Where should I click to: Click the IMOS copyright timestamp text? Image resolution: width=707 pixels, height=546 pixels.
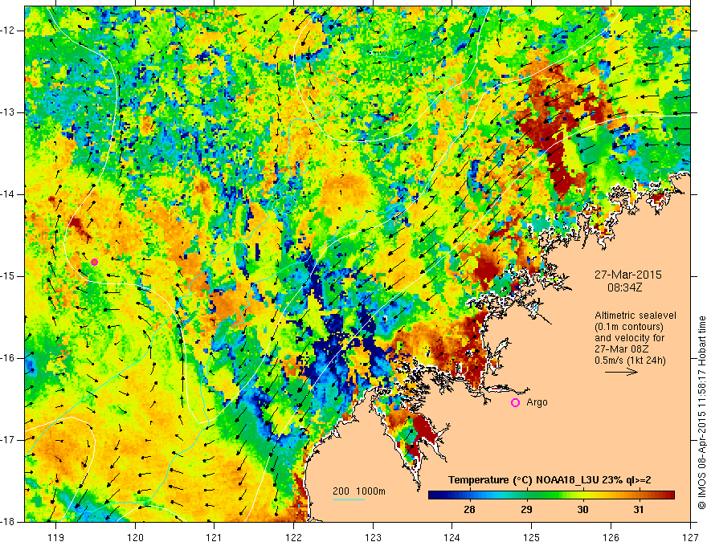(x=701, y=413)
